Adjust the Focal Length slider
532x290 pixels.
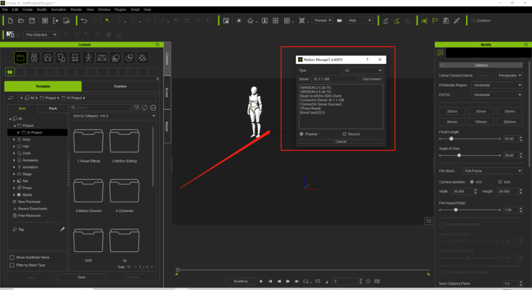pos(451,139)
